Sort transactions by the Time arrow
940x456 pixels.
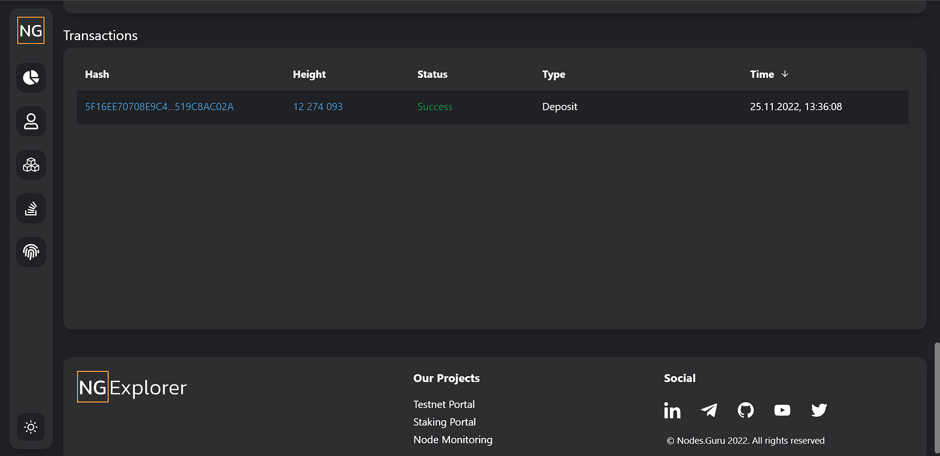[785, 74]
